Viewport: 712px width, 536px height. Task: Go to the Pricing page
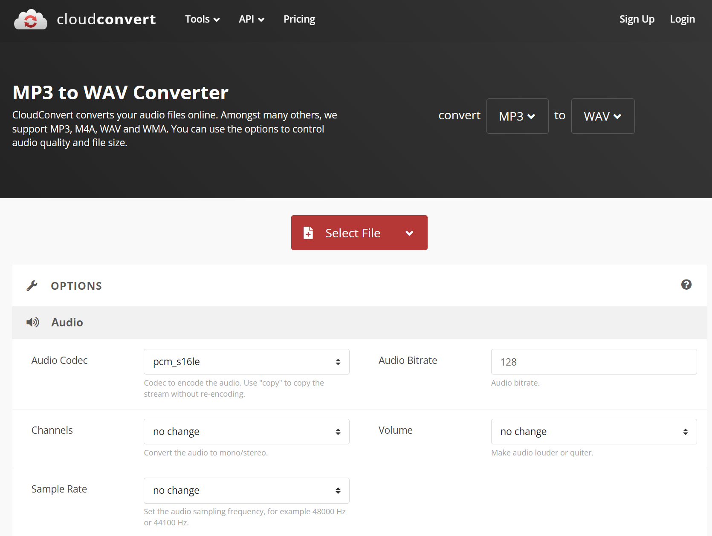coord(299,19)
